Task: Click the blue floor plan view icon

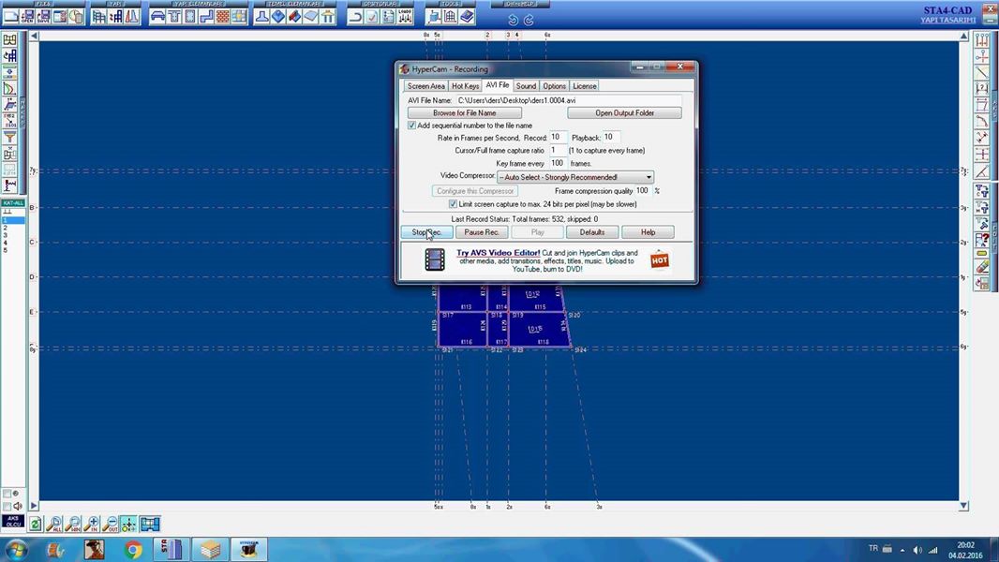Action: click(150, 524)
